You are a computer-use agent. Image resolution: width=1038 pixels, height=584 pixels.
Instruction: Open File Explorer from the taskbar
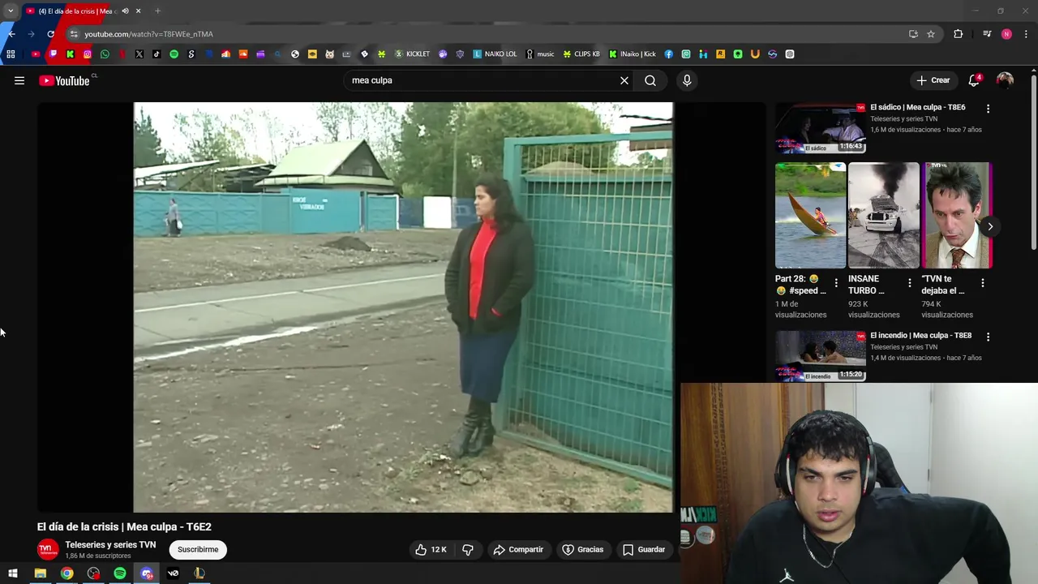[40, 573]
